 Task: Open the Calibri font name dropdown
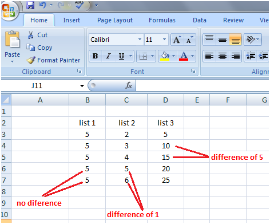140,40
